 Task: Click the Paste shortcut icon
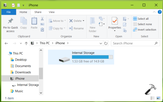42,29
